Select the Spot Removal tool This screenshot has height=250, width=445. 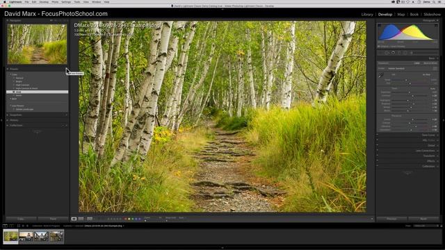tap(387, 53)
